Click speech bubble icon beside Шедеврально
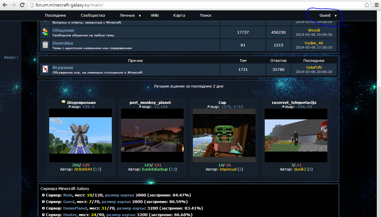The image size is (381, 217). click(63, 102)
